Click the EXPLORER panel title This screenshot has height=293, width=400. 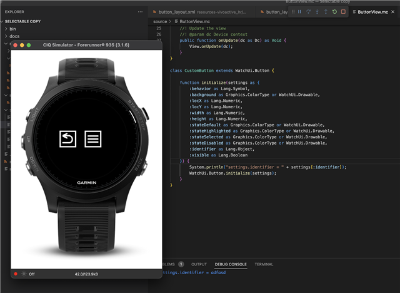pos(14,12)
